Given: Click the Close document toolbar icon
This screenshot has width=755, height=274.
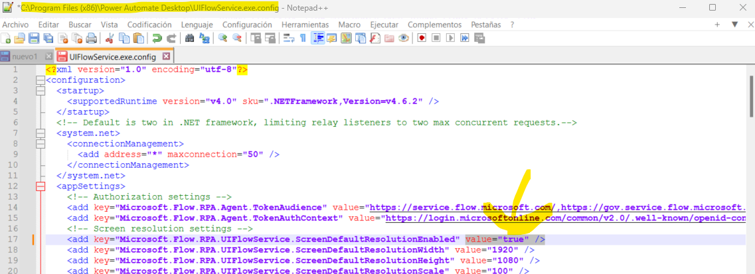Looking at the screenshot, I should 63,38.
